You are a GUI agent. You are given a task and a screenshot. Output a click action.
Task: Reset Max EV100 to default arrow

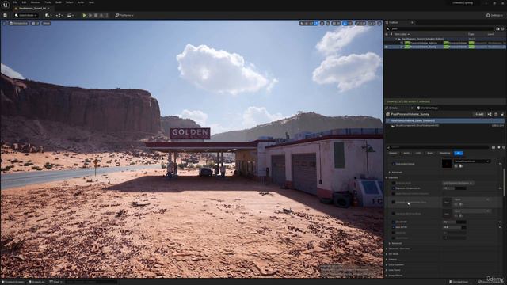click(x=500, y=227)
